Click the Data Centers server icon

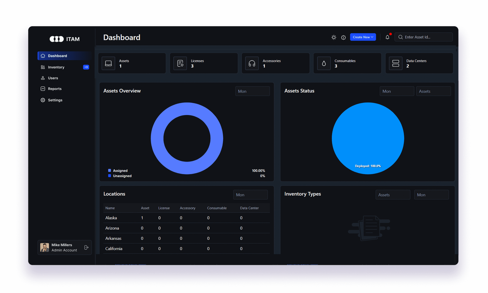tap(396, 63)
